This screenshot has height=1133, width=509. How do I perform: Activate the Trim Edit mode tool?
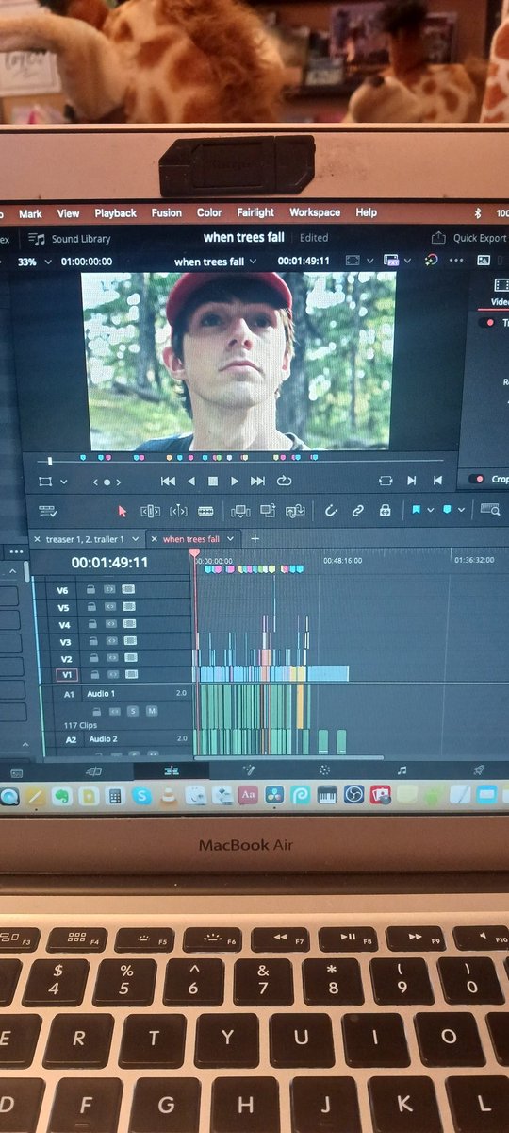tap(150, 511)
